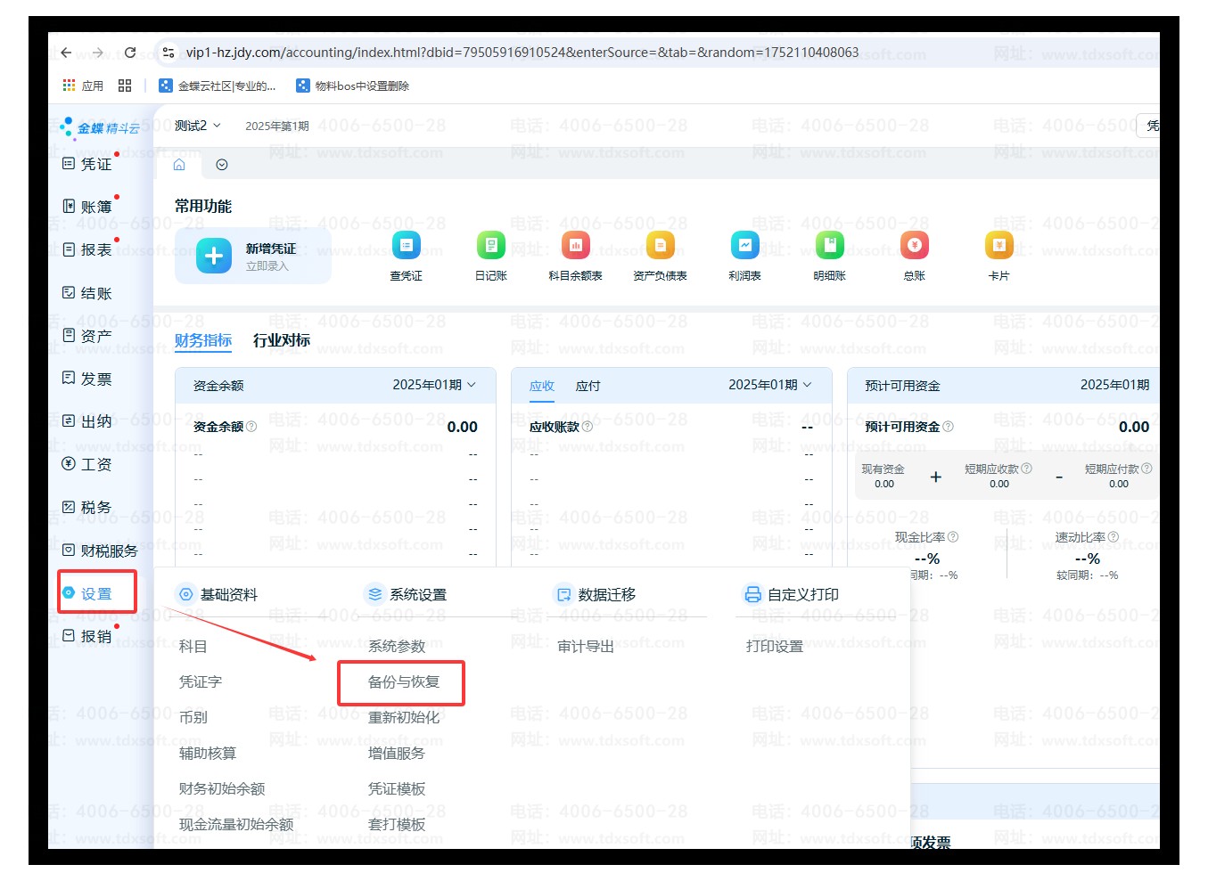Viewport: 1208px width, 881px height.
Task: Open the 利润表 shortcut icon
Action: tap(744, 245)
